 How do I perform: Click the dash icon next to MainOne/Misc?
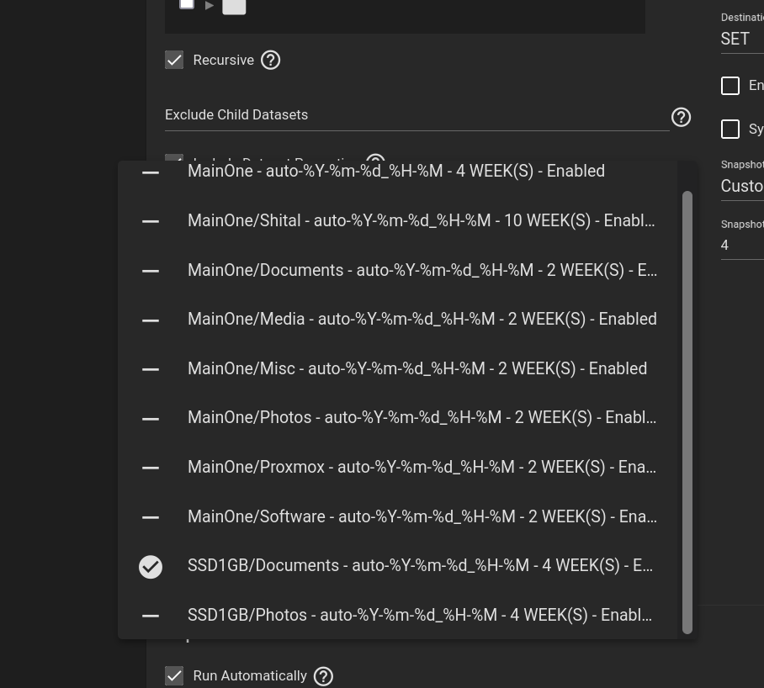(151, 369)
